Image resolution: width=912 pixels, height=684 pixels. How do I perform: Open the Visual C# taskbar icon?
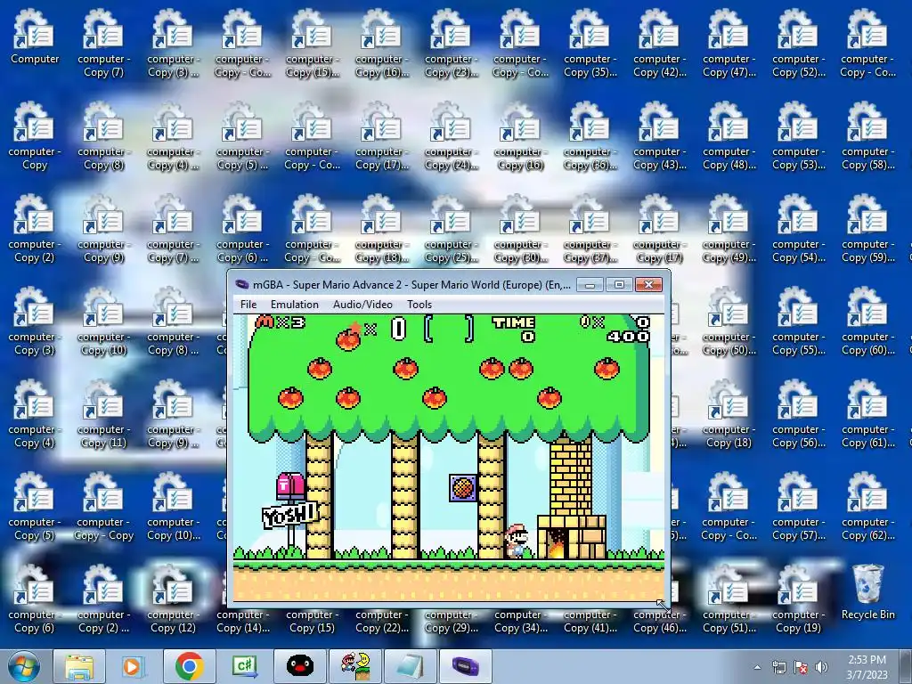tap(244, 666)
